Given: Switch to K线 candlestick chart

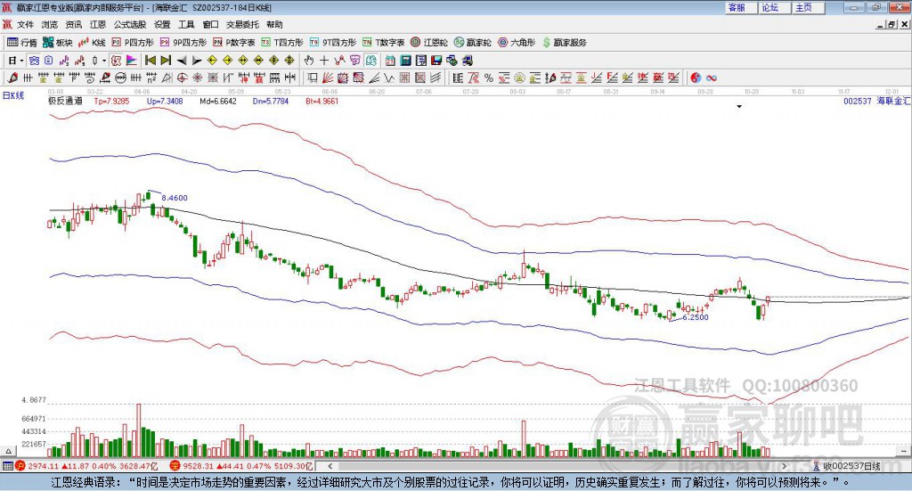Looking at the screenshot, I should pyautogui.click(x=92, y=43).
